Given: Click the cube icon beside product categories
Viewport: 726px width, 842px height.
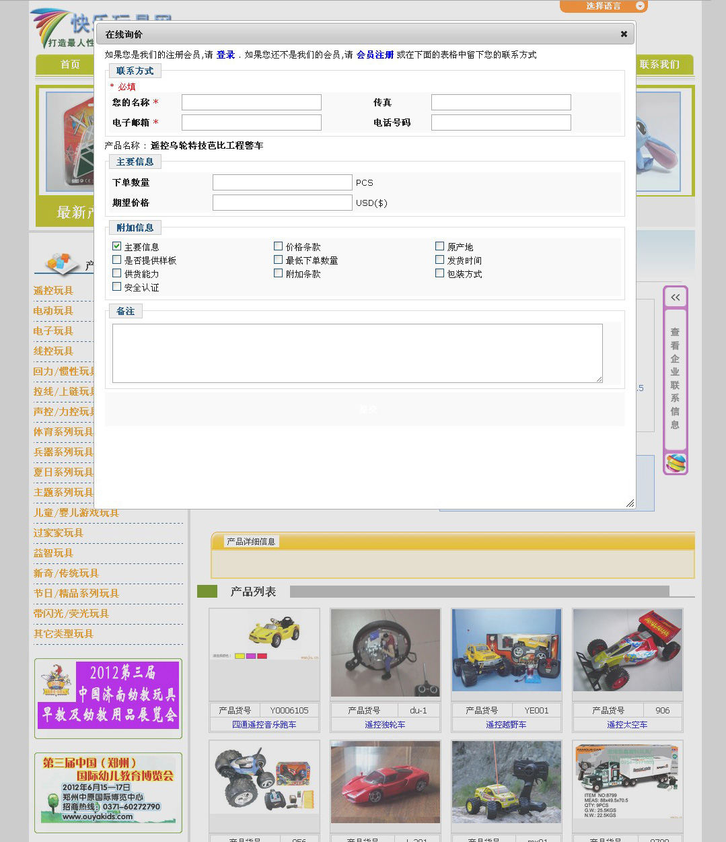Looking at the screenshot, I should tap(62, 262).
